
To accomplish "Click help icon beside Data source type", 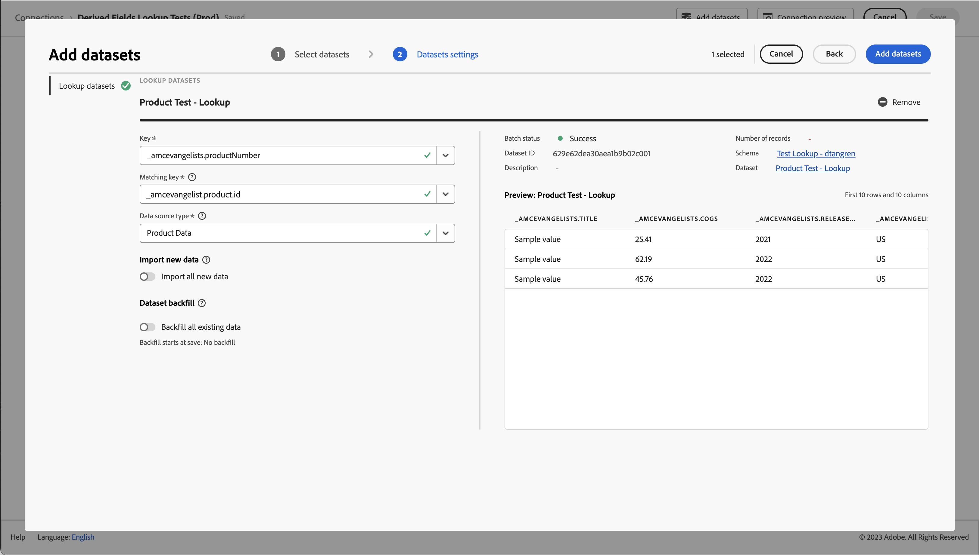I will (202, 216).
